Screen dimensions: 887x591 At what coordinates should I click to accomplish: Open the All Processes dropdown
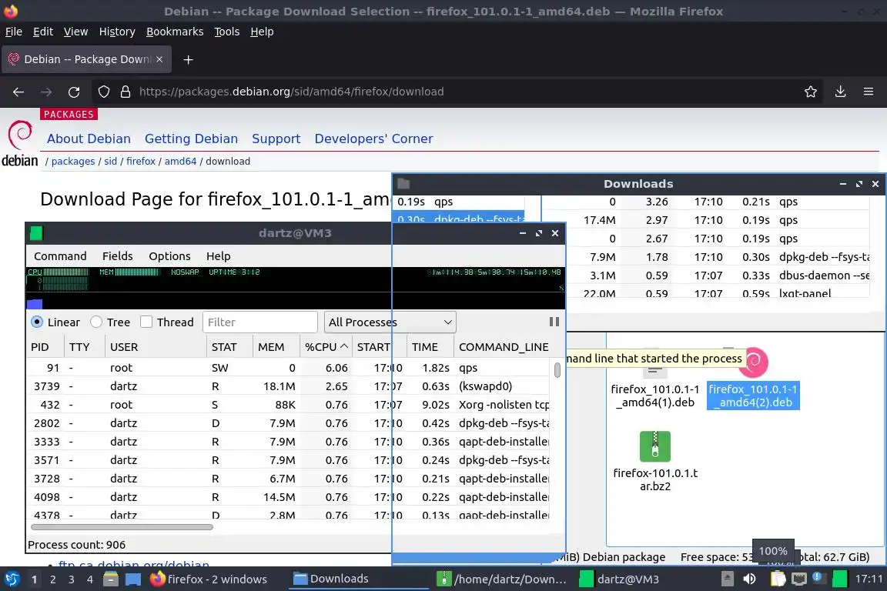(x=390, y=322)
